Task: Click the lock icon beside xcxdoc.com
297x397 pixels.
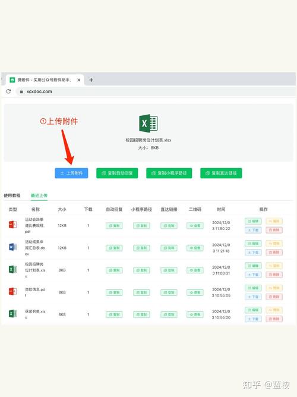Action: (21, 92)
